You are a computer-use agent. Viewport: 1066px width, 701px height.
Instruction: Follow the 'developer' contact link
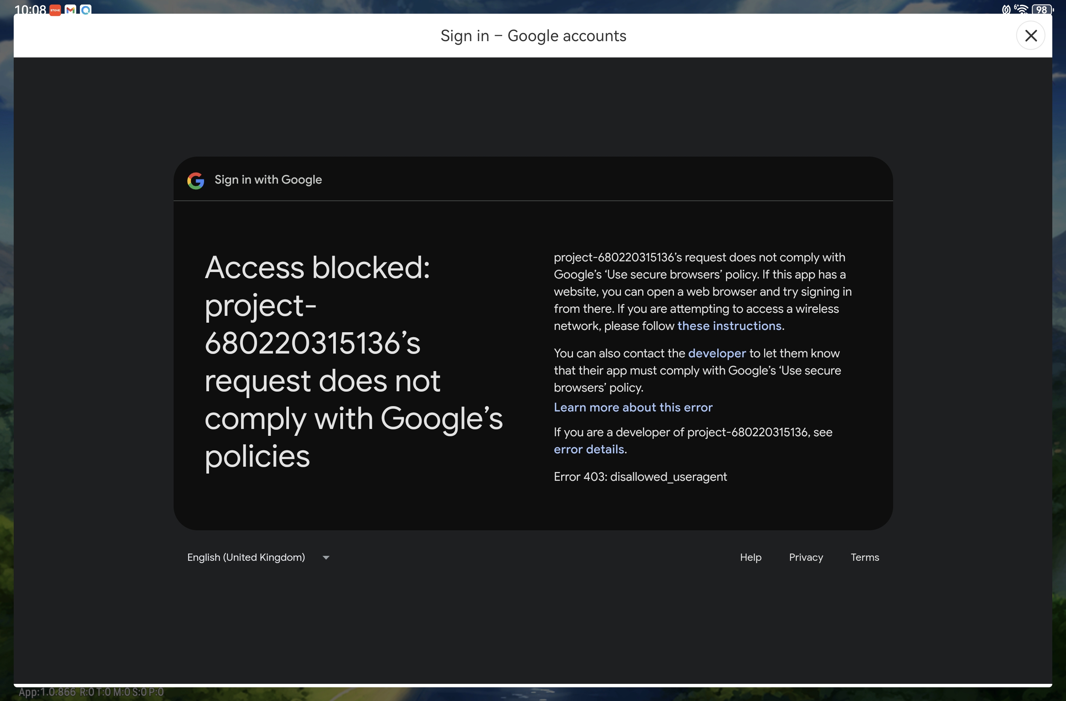tap(717, 354)
